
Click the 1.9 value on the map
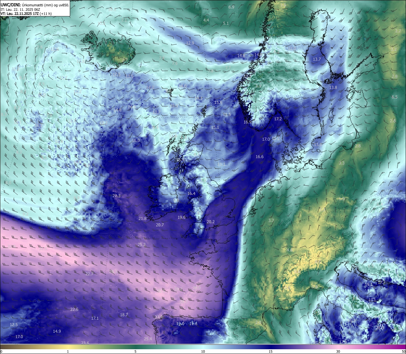(342, 199)
